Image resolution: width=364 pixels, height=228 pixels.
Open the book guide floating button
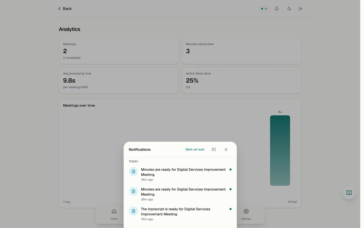tap(349, 193)
